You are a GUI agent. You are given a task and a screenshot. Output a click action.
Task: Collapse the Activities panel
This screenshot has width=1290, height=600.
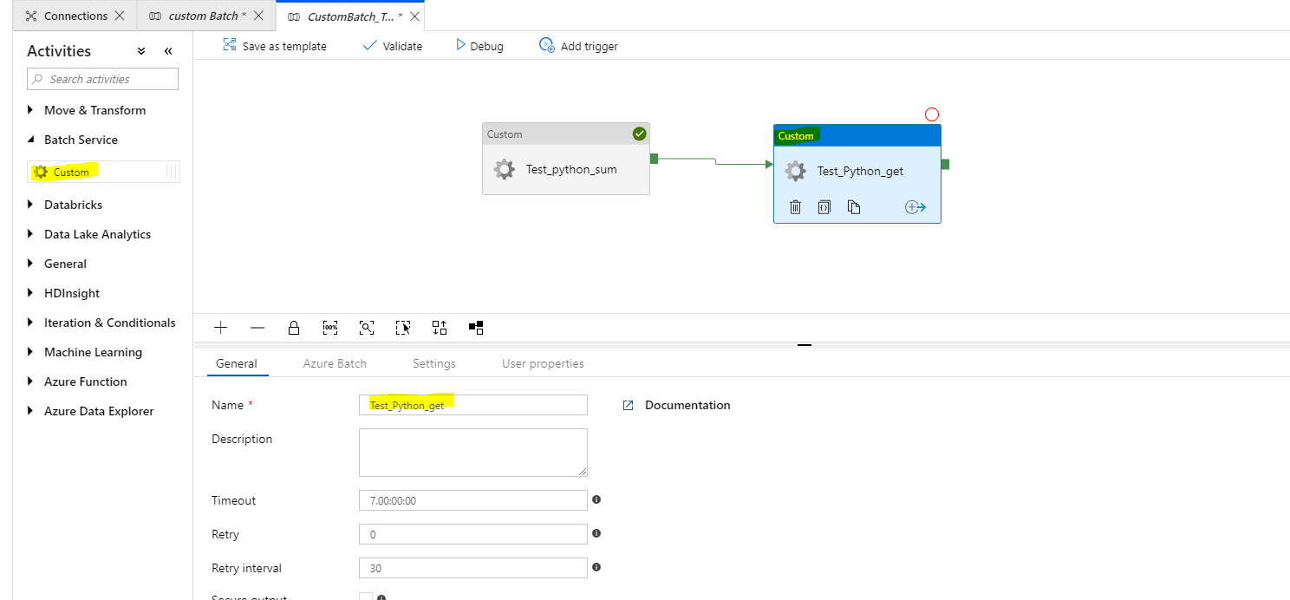(x=168, y=50)
